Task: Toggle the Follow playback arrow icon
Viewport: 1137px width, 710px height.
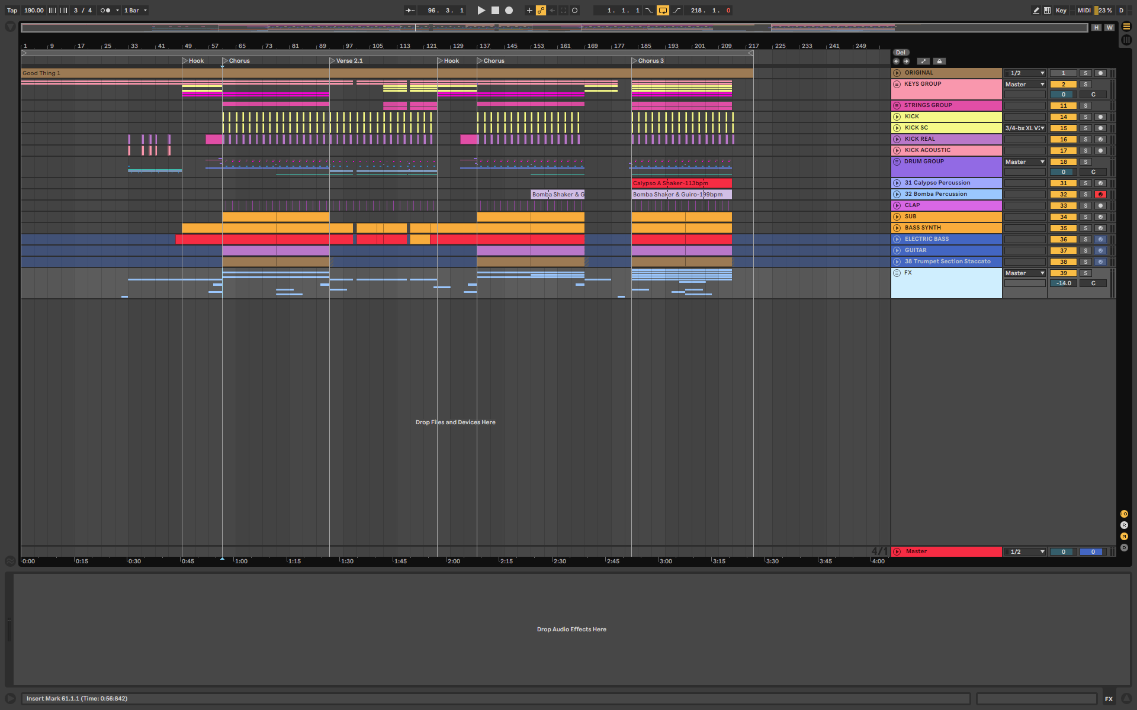Action: click(410, 10)
